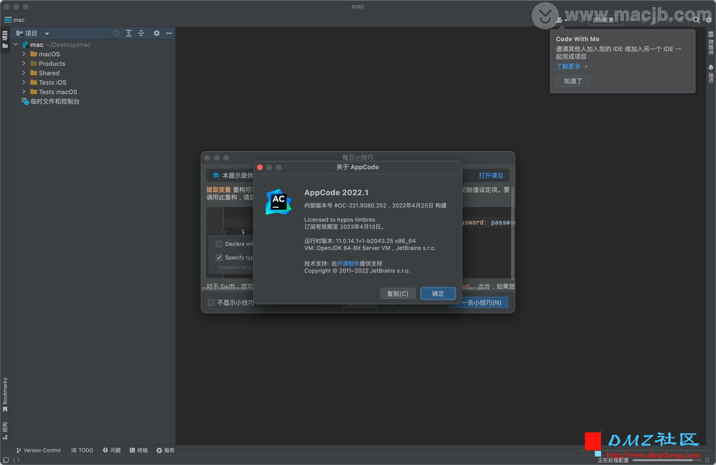The width and height of the screenshot is (716, 465).
Task: Click the Shared folder icon
Action: [34, 73]
